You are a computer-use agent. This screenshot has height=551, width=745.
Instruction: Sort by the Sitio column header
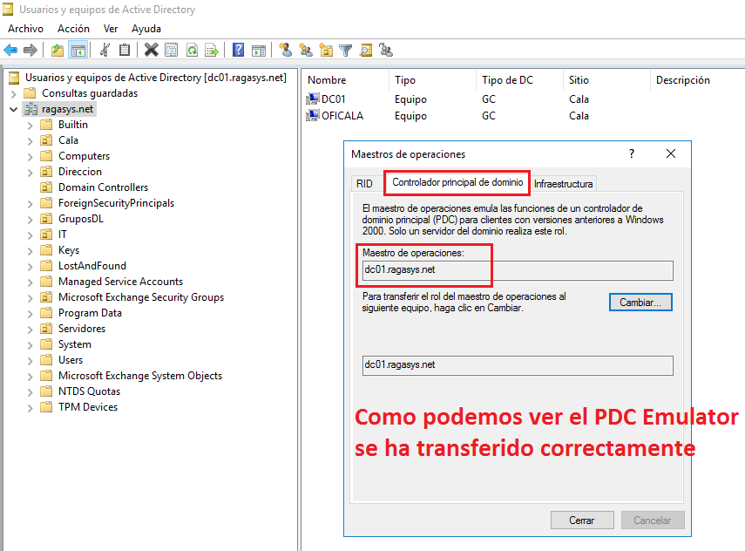pyautogui.click(x=606, y=80)
